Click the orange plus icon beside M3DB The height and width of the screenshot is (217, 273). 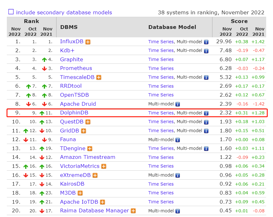coord(80,193)
